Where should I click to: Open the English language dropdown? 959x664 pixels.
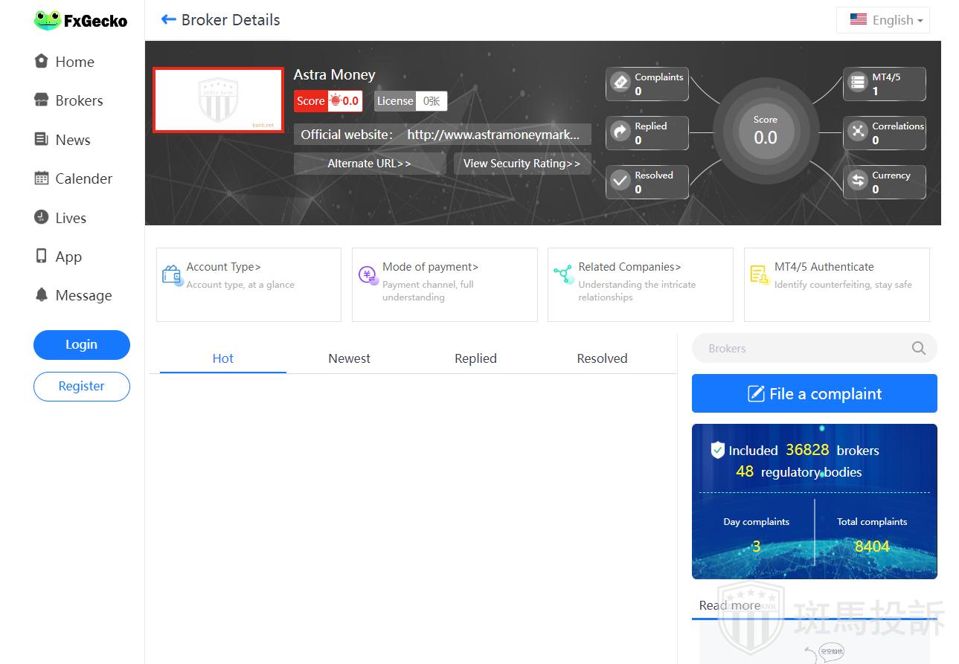(x=883, y=20)
